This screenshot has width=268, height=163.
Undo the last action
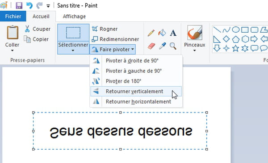point(29,5)
